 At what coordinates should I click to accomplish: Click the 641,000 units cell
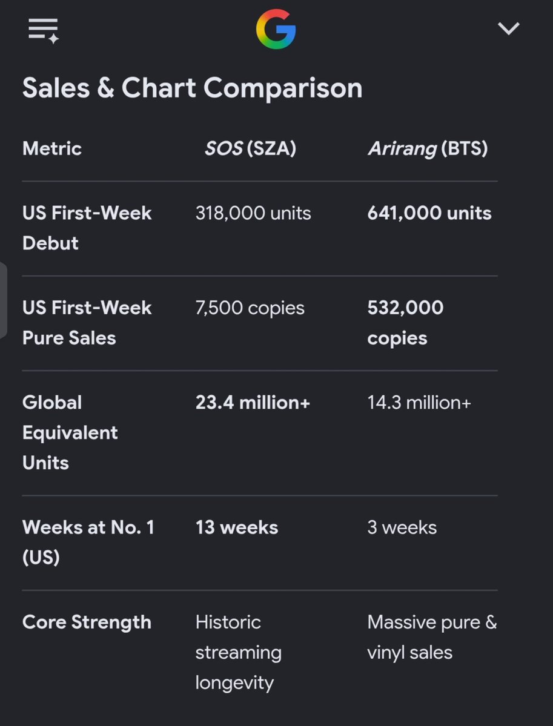tap(429, 213)
